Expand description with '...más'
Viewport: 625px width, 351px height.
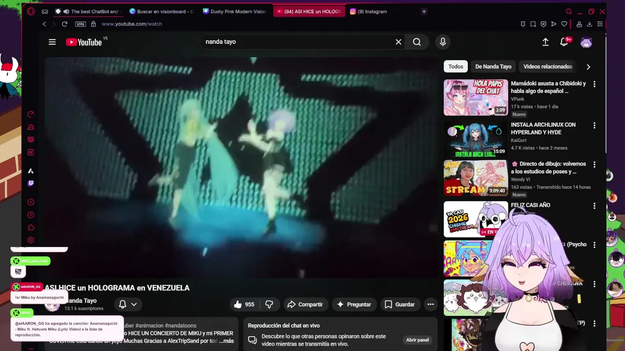226,341
